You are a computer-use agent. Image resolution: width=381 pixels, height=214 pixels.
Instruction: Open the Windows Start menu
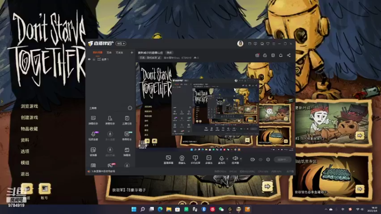pos(134,209)
